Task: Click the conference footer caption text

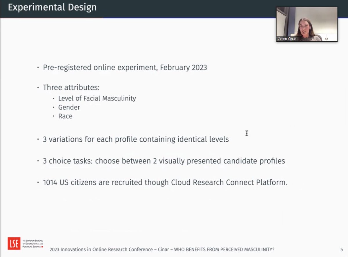Action: pyautogui.click(x=162, y=249)
